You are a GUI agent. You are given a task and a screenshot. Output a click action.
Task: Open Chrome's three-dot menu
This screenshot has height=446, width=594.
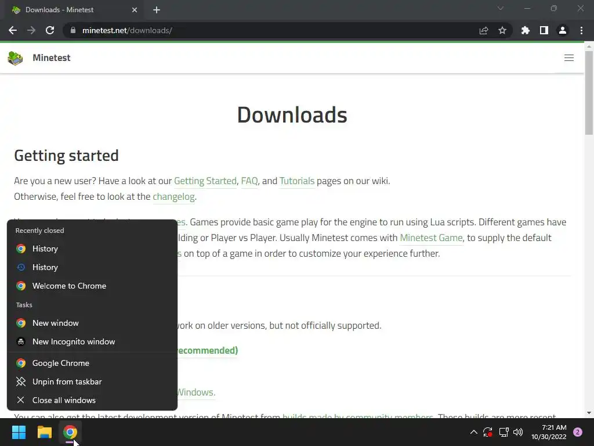click(x=581, y=30)
